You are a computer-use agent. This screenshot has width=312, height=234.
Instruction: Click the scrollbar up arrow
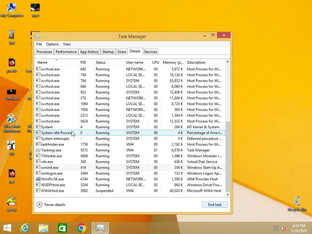pyautogui.click(x=228, y=62)
